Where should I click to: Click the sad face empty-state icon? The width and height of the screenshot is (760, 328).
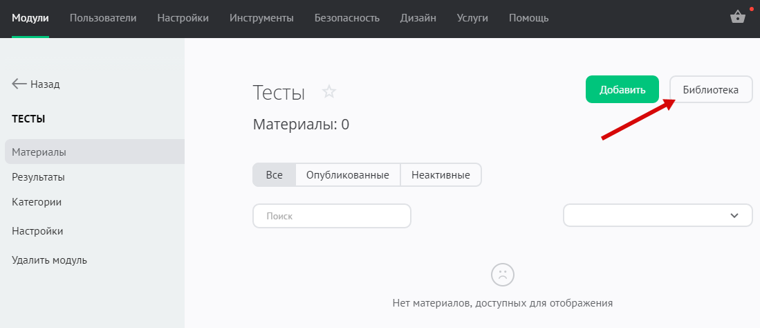coord(501,275)
